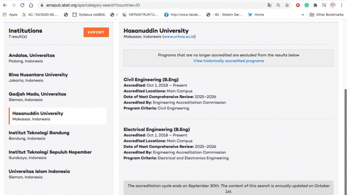This screenshot has height=195, width=347.
Task: Open the Other Bookmarks folder
Action: pos(326,14)
